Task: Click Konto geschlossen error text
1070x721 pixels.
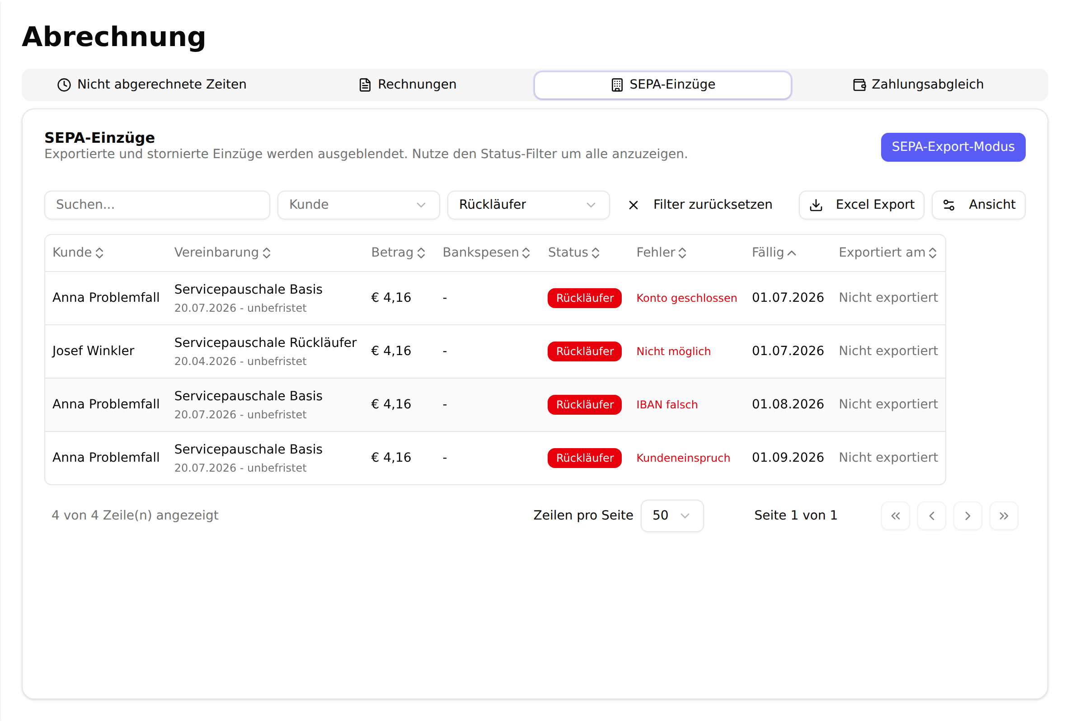Action: click(686, 298)
